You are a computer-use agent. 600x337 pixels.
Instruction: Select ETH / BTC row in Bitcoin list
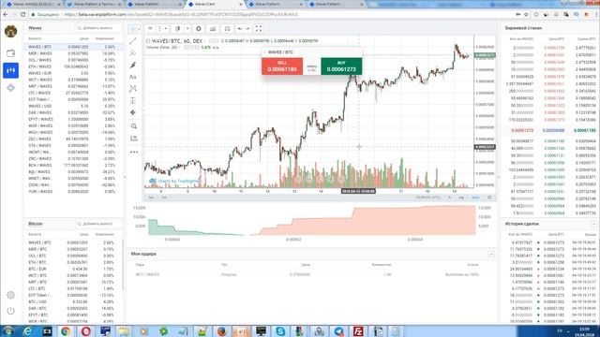(72, 262)
